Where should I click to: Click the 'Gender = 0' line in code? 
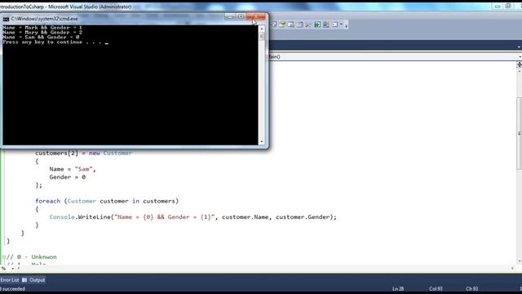(67, 177)
